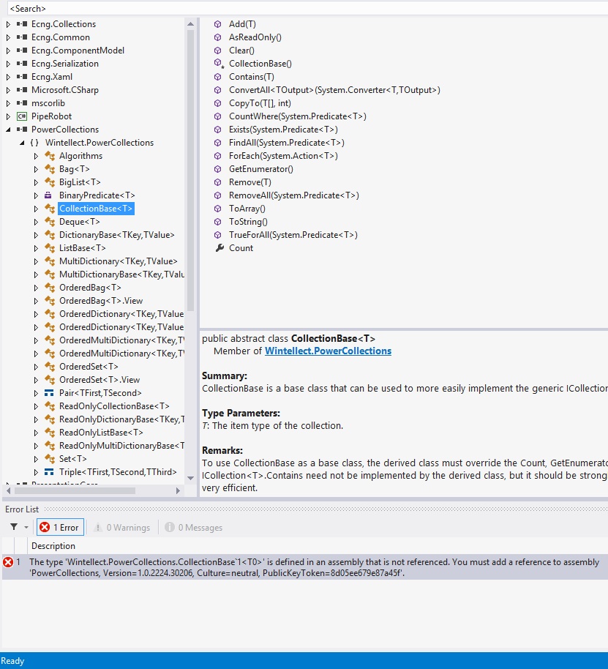
Task: Expand the OrderedSet<T> class node
Action: pos(36,367)
